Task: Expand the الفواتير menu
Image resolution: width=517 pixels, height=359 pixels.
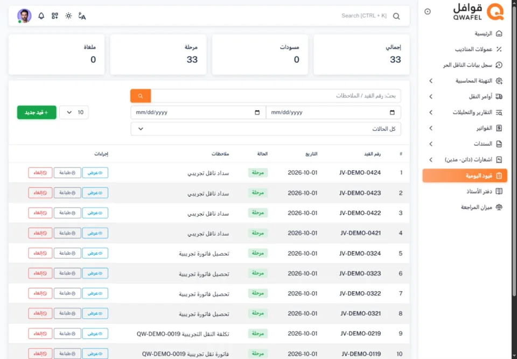Action: [465, 128]
